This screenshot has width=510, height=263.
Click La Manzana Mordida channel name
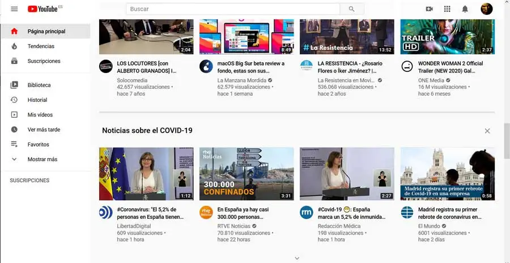coord(241,80)
